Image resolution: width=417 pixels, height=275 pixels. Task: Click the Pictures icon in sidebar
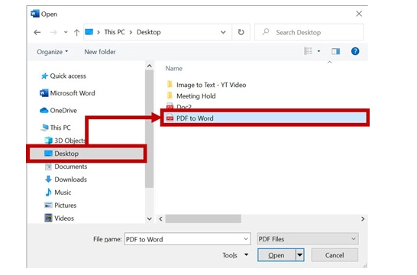click(48, 205)
